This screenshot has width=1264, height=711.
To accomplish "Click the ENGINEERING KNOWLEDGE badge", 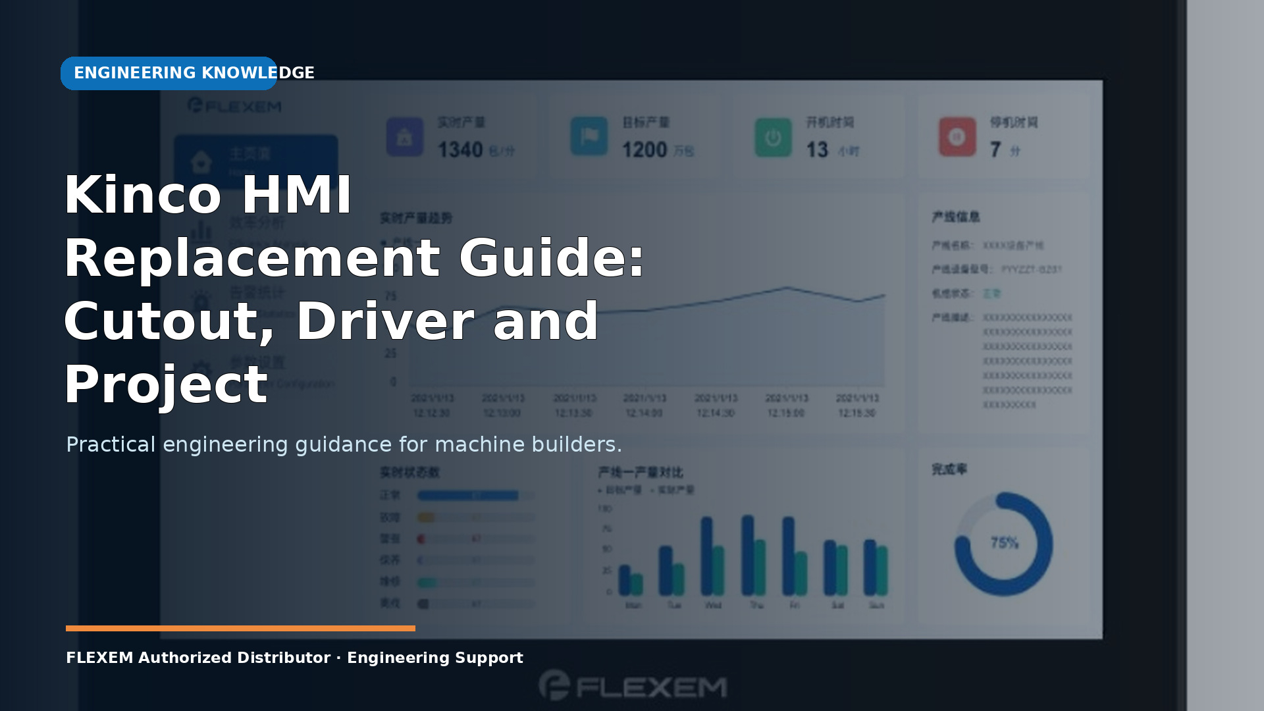I will [169, 73].
